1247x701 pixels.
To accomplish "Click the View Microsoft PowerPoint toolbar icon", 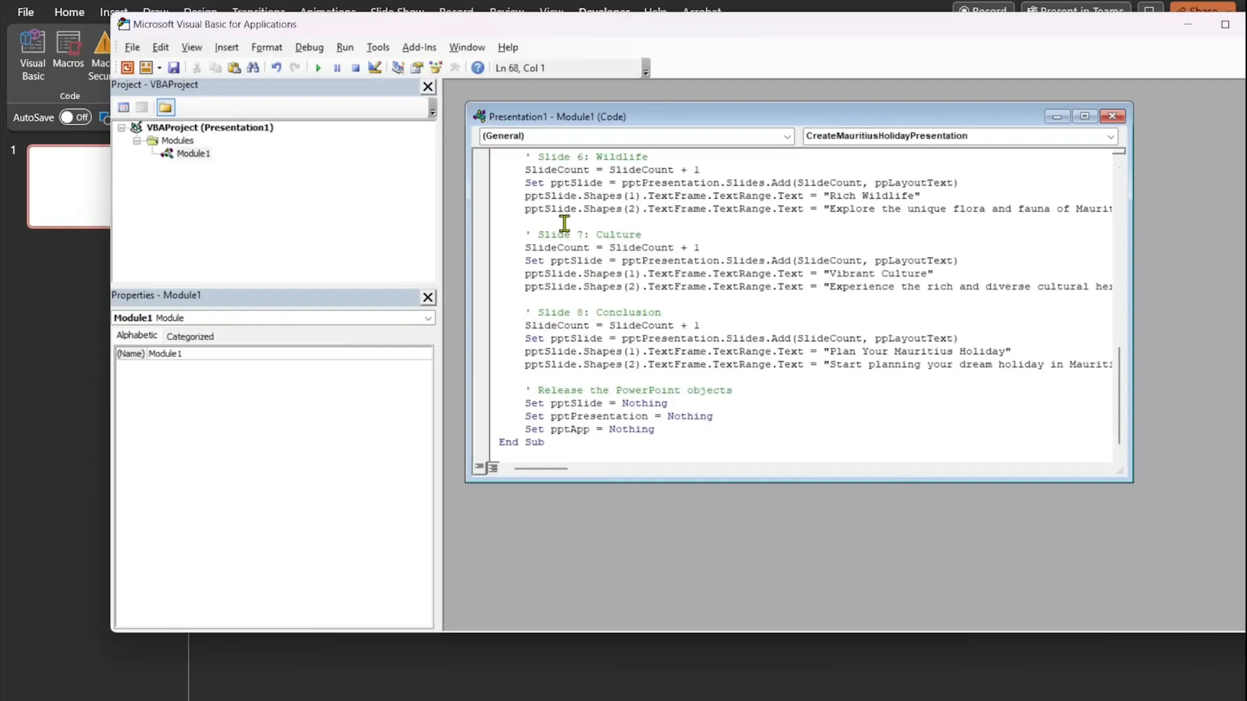I will point(127,68).
